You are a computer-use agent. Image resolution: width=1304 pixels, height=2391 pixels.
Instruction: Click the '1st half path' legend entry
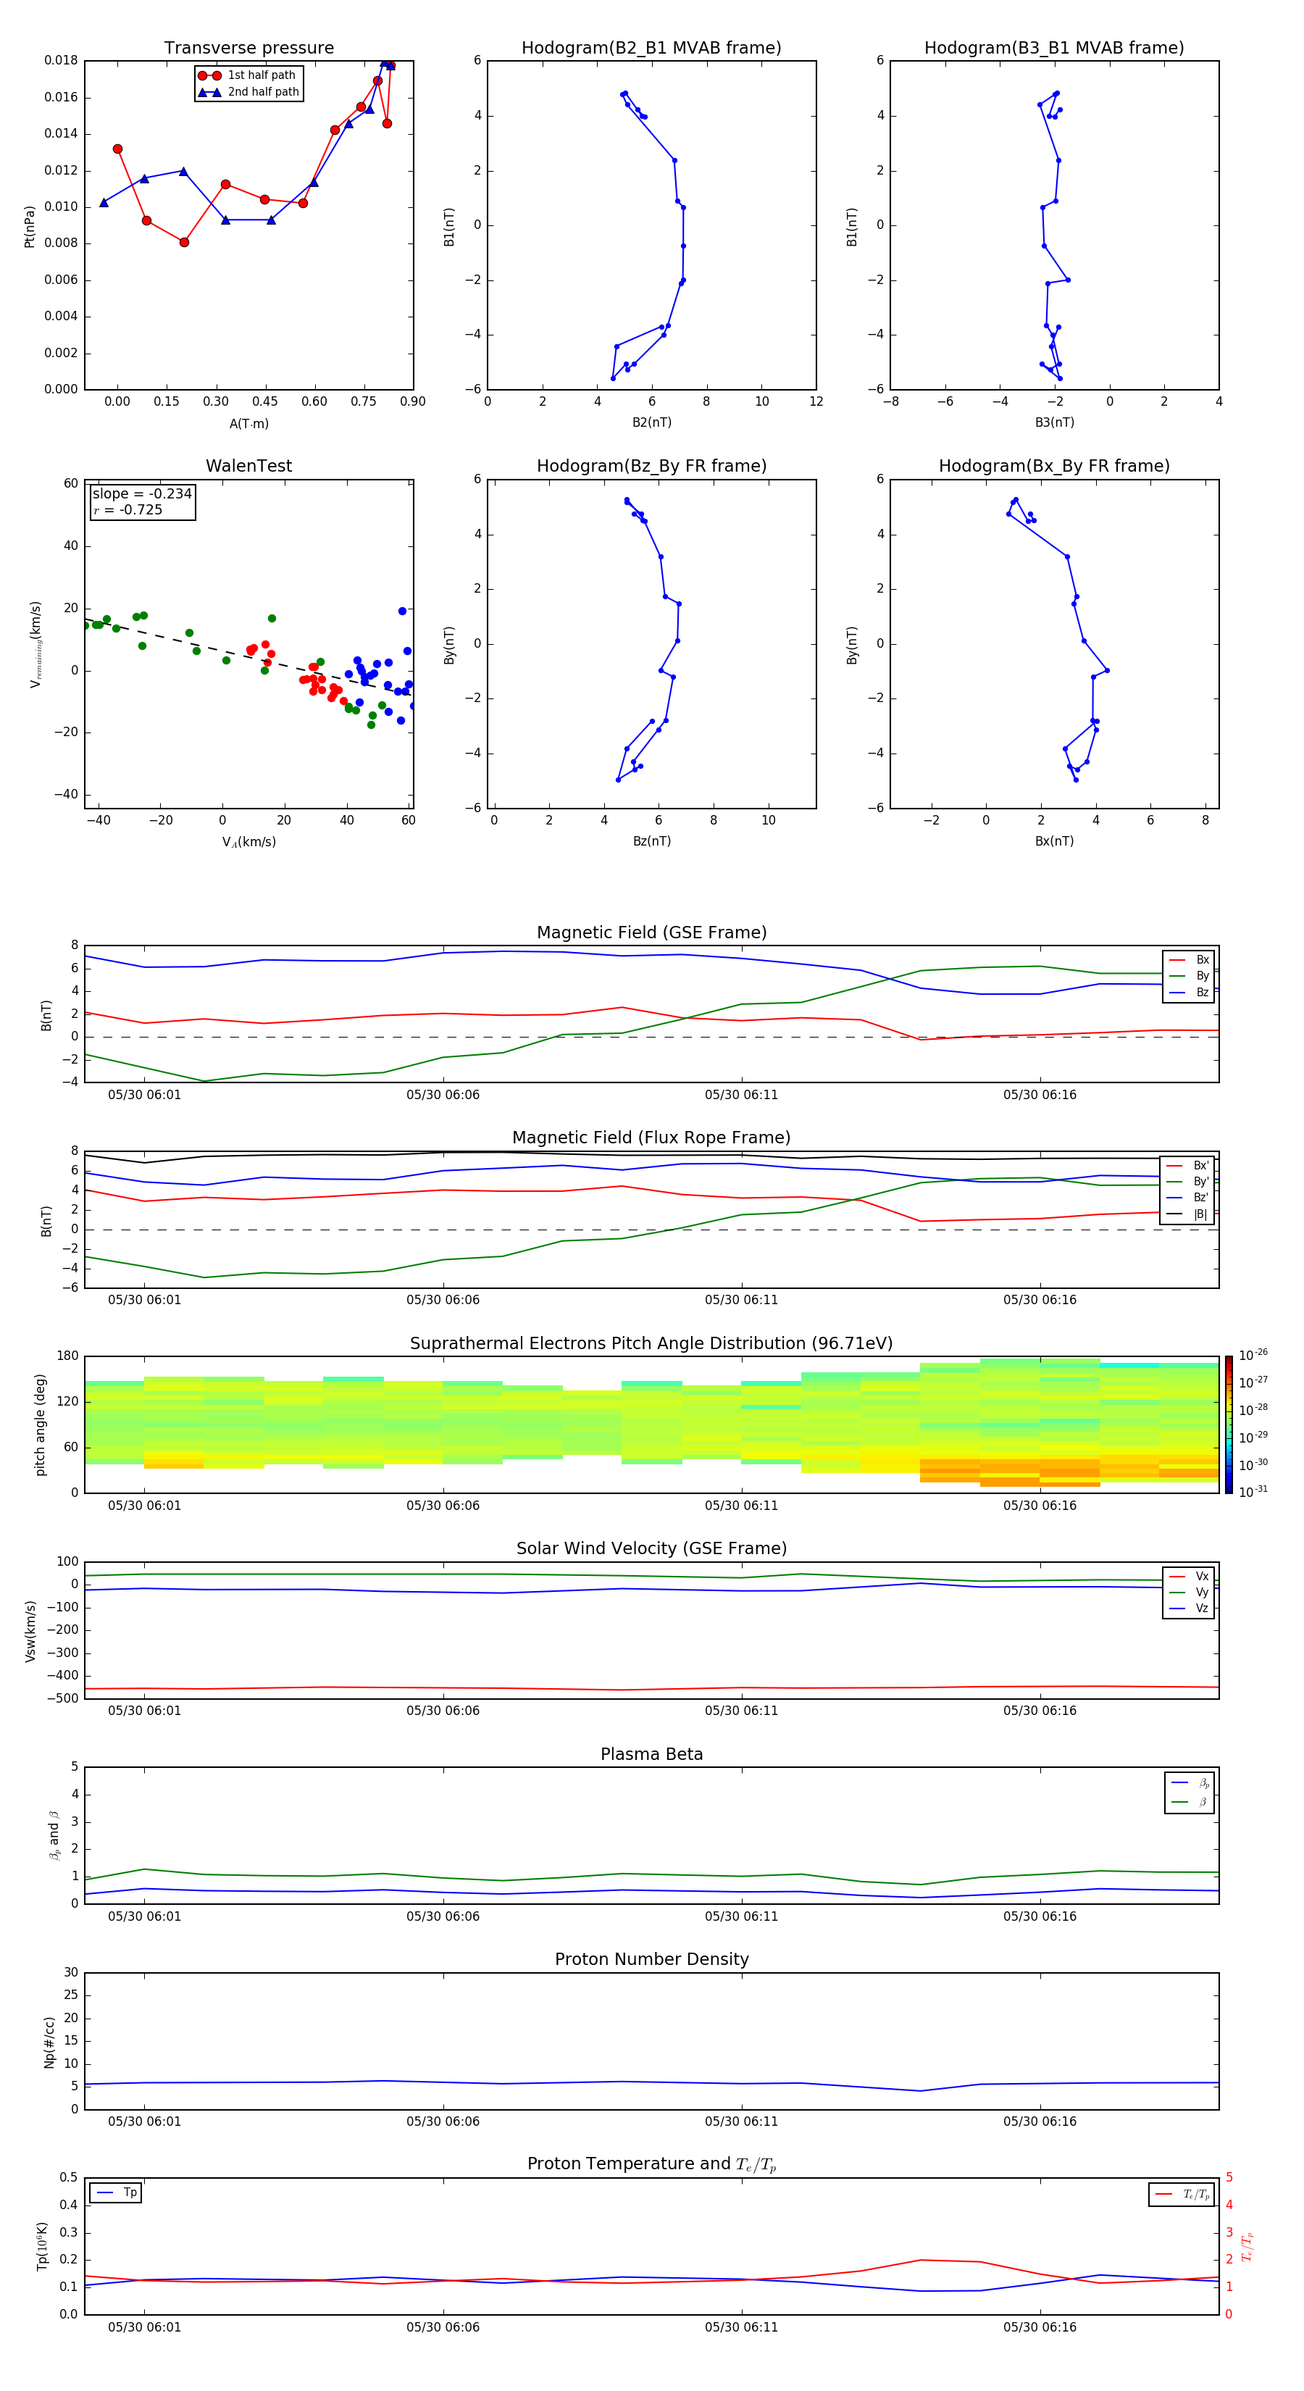(248, 75)
